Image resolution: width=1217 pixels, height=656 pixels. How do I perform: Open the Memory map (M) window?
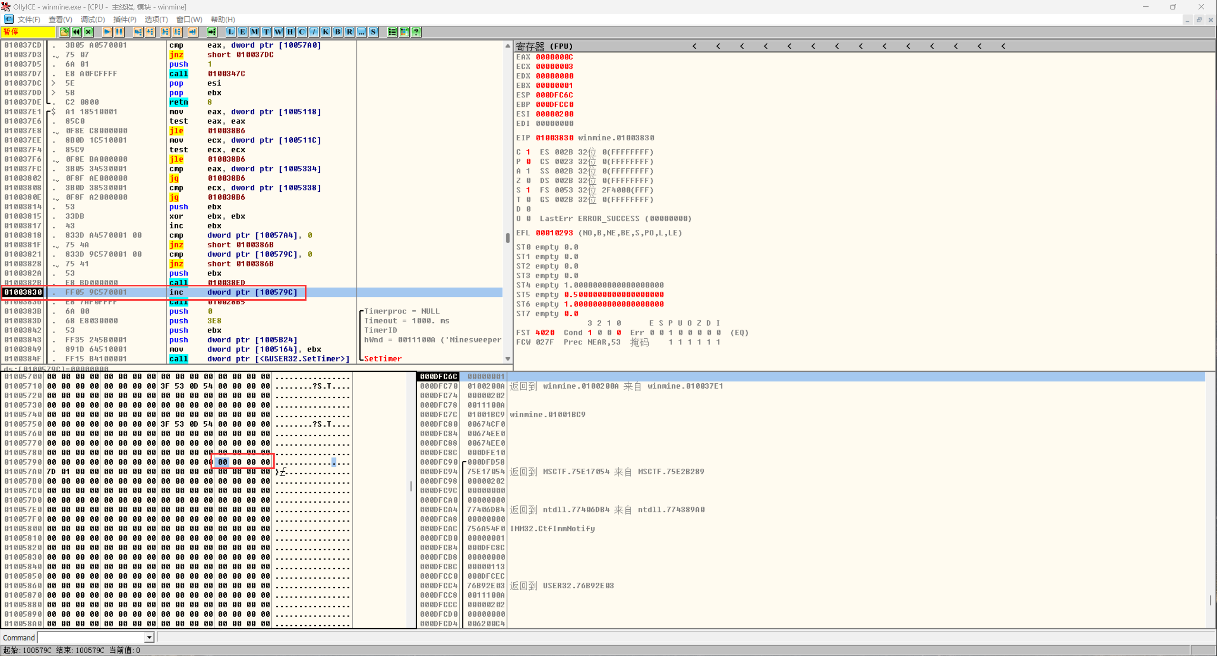(254, 32)
